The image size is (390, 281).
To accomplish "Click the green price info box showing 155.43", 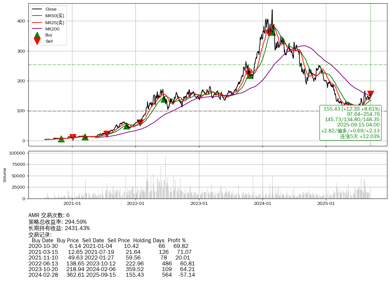I will (350, 122).
